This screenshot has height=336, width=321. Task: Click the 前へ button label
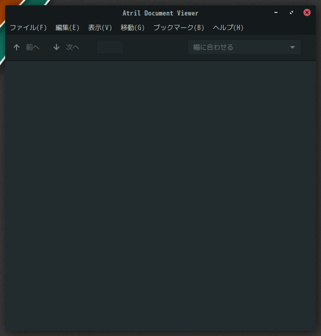tap(33, 47)
